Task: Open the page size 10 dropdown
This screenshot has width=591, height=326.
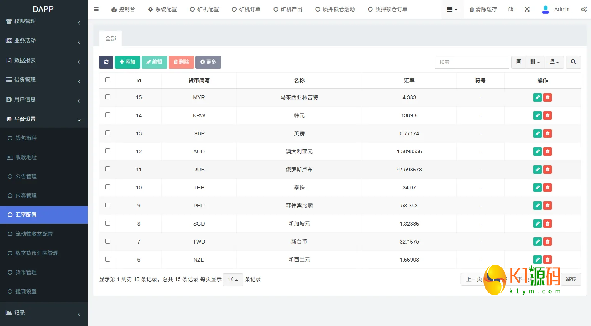Action: pyautogui.click(x=233, y=280)
